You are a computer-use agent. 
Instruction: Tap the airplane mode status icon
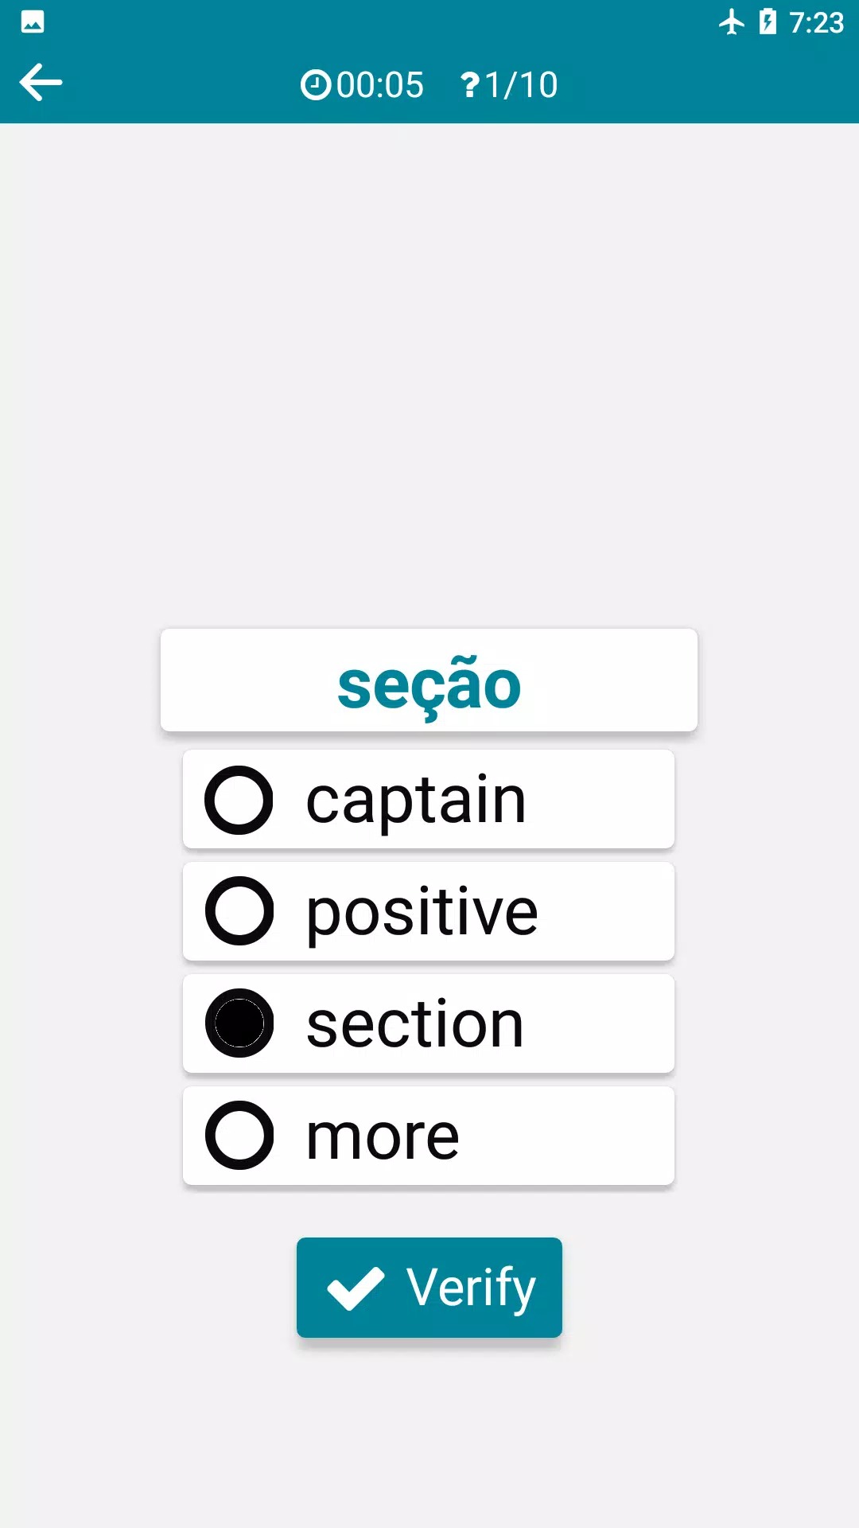731,21
